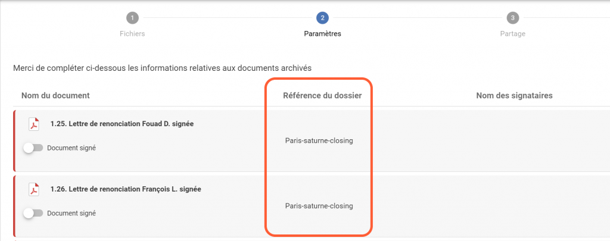Click the "Merci de compléter ci-dessous" instruction text

point(162,68)
